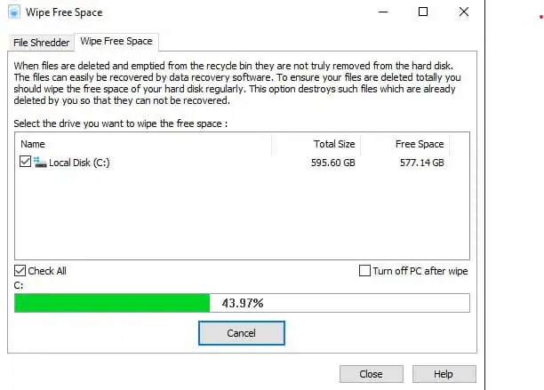Enable Turn off PC after wipe
Viewport: 544px width, 390px height.
click(364, 271)
